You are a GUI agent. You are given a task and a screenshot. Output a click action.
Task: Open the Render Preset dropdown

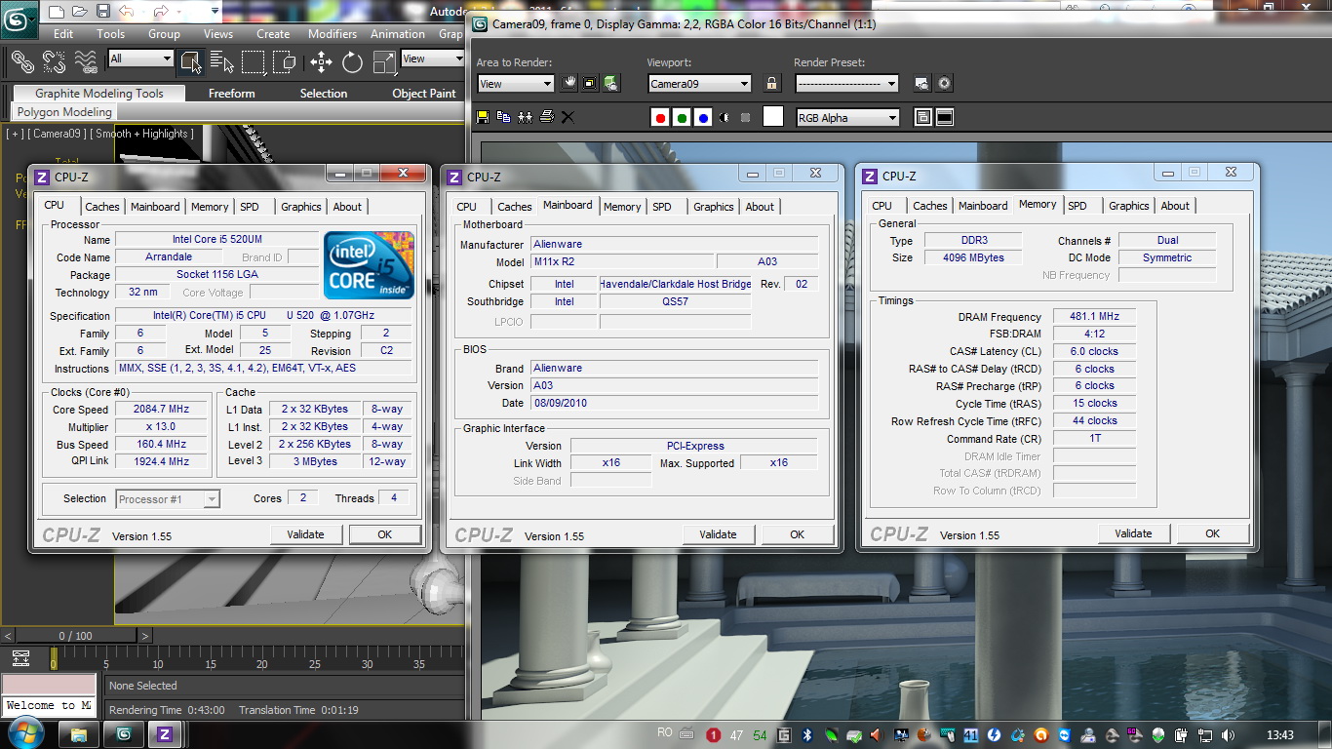coord(846,84)
